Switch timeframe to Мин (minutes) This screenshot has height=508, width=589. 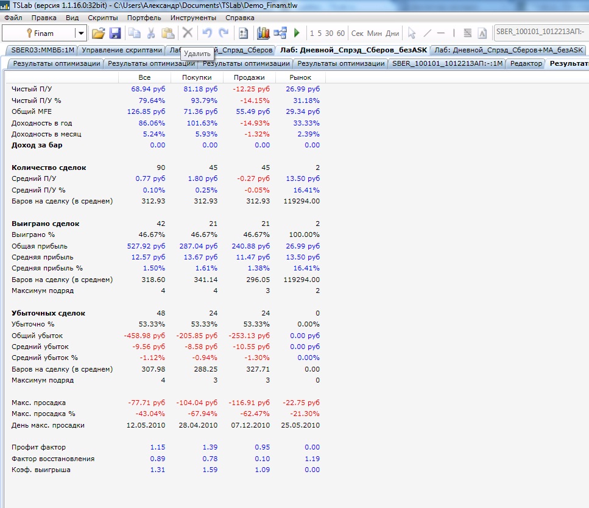375,34
